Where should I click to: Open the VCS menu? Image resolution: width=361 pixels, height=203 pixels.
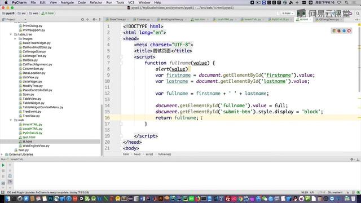(x=131, y=2)
